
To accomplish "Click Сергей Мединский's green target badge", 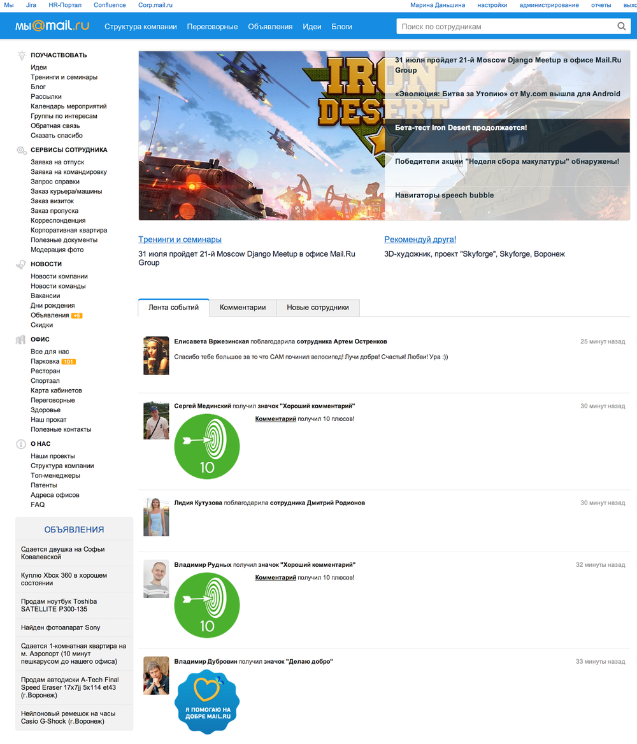I will click(207, 447).
